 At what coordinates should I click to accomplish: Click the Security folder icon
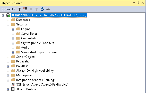(13, 24)
